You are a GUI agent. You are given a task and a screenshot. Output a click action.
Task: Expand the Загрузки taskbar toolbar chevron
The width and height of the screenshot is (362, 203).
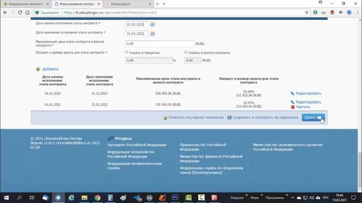click(x=247, y=195)
